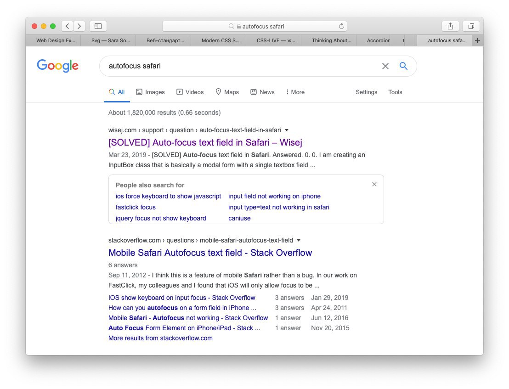Open How can you autofocus on form field link
This screenshot has height=389, width=509.
point(182,308)
